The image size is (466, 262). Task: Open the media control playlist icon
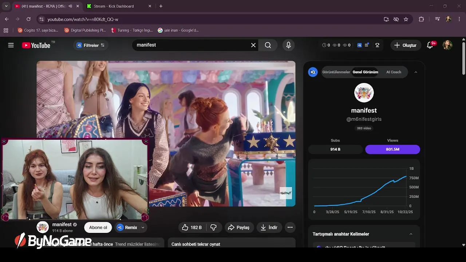438,19
